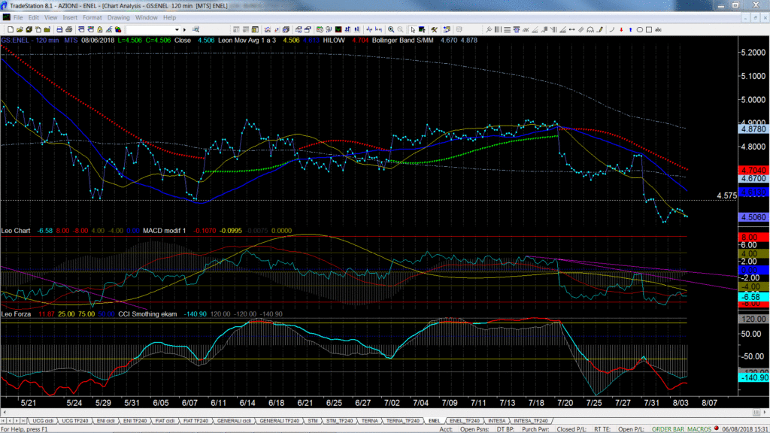The height and width of the screenshot is (433, 770).
Task: Click the 'MACD modif 1' indicator label
Action: (165, 231)
